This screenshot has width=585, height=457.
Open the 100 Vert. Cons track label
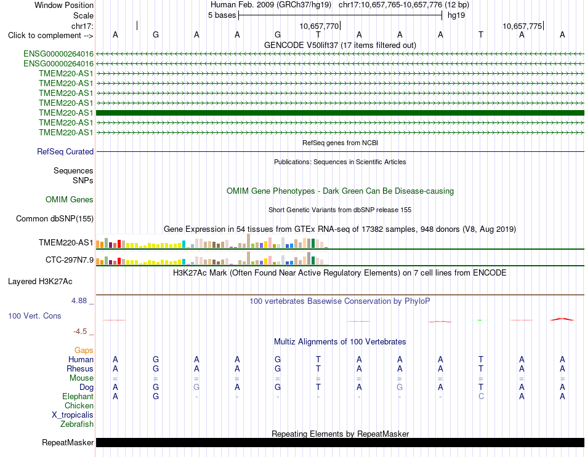pos(34,316)
